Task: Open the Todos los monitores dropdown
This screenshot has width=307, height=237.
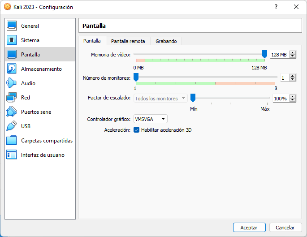Action: click(x=160, y=99)
